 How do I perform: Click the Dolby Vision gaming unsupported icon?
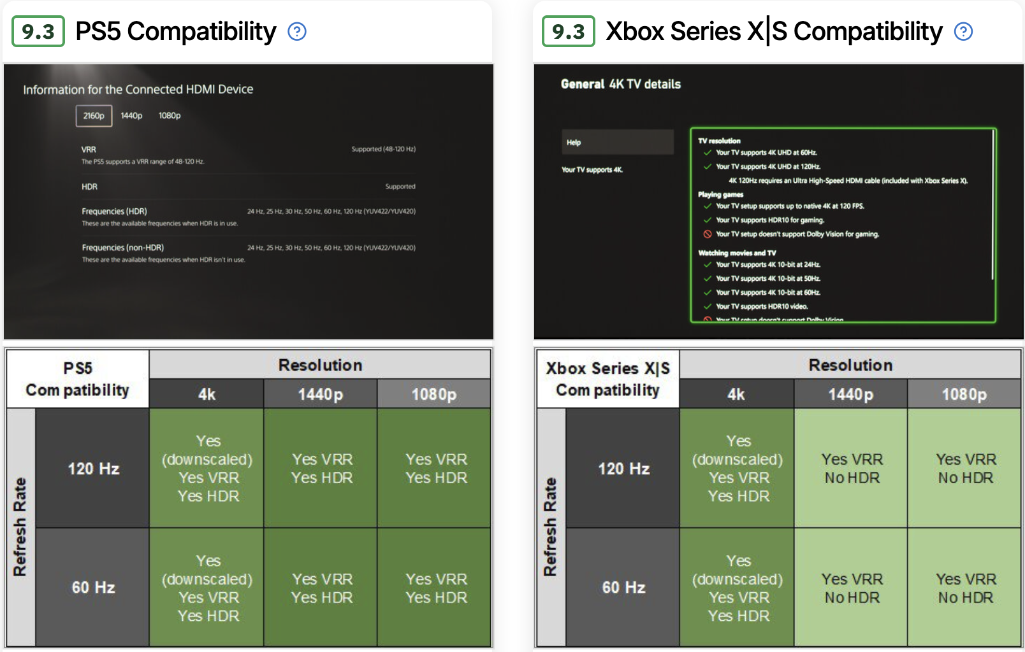[707, 234]
